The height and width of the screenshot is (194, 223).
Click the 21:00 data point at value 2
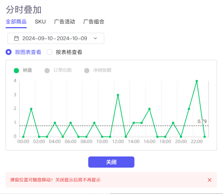click(x=189, y=109)
